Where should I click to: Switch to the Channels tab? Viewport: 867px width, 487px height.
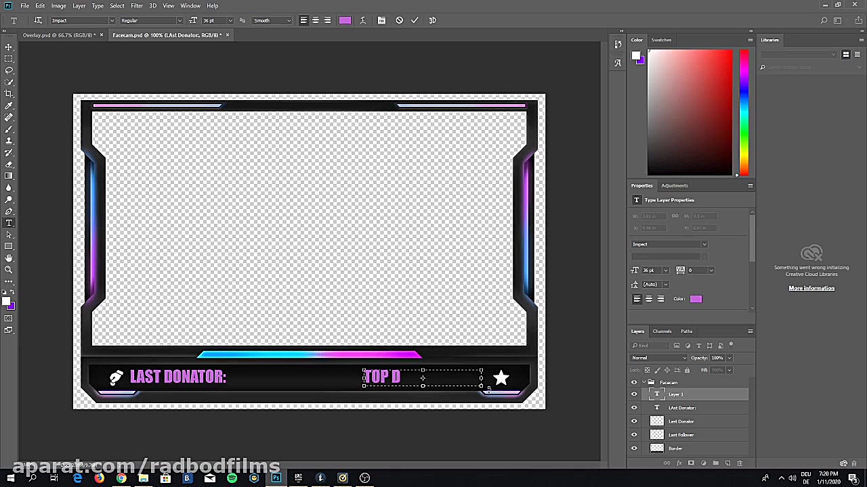click(662, 331)
